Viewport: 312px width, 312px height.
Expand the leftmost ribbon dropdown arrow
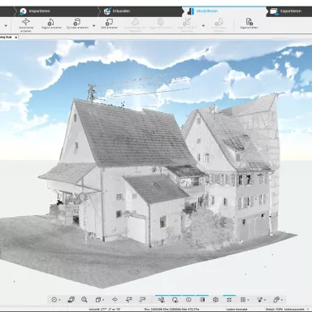[x=6, y=26]
